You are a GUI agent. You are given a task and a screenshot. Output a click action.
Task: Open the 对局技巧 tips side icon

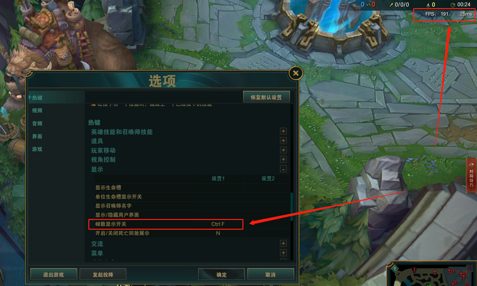(x=471, y=176)
